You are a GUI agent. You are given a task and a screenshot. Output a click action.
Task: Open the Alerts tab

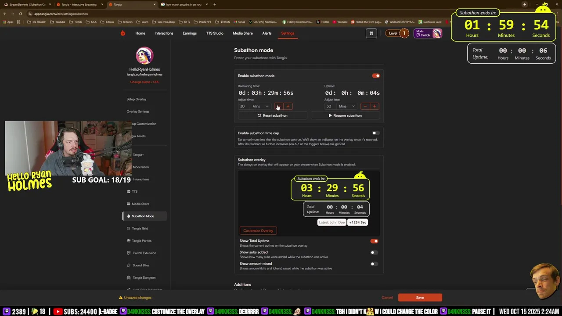267,33
